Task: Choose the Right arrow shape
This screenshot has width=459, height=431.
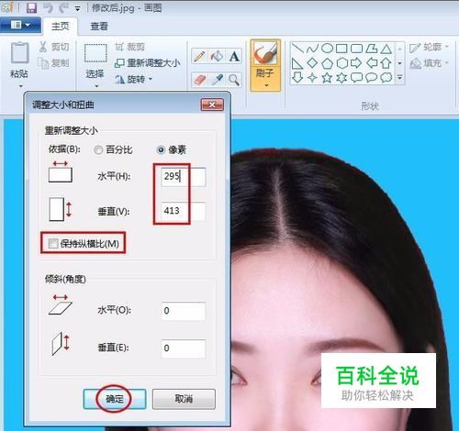Action: pos(356,63)
